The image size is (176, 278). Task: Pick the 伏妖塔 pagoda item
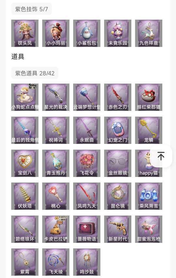click(25, 196)
